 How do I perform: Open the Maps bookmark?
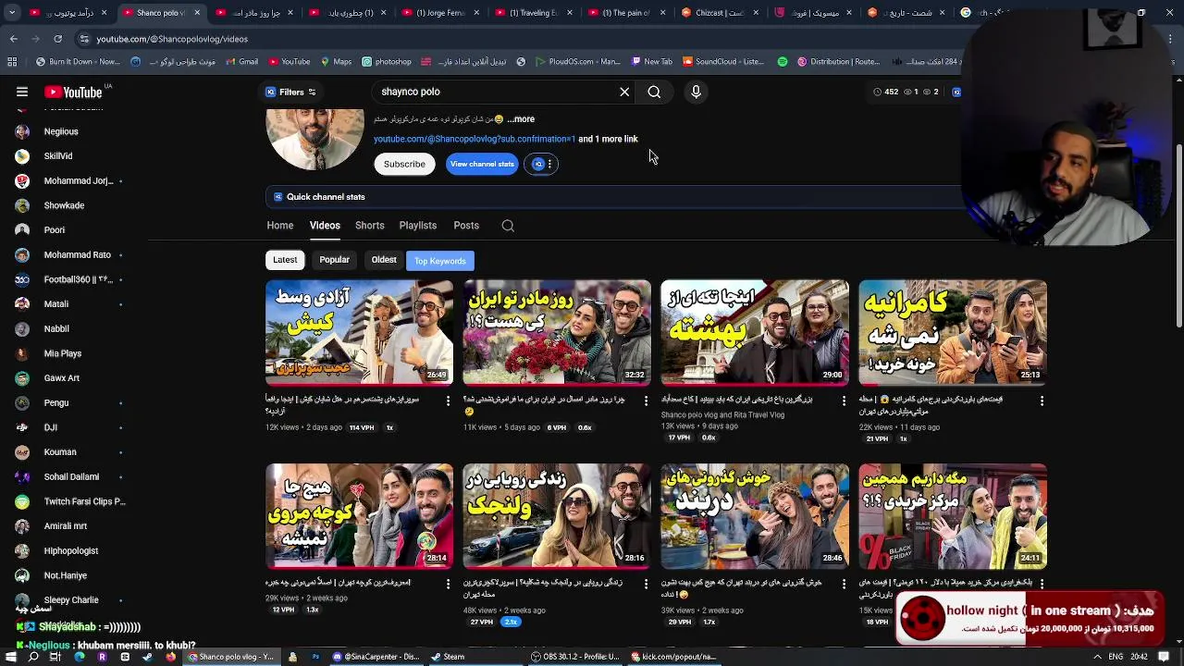[335, 62]
